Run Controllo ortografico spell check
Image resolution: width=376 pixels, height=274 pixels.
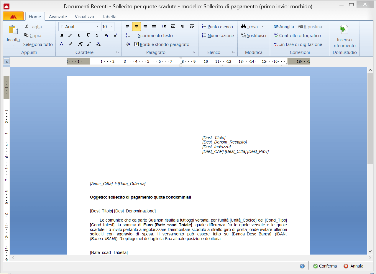click(x=297, y=36)
